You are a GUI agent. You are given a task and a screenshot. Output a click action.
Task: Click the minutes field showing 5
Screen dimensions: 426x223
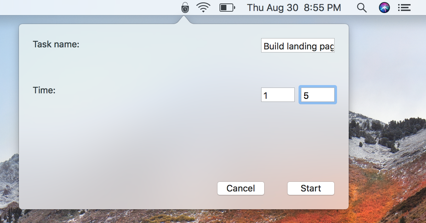point(318,95)
